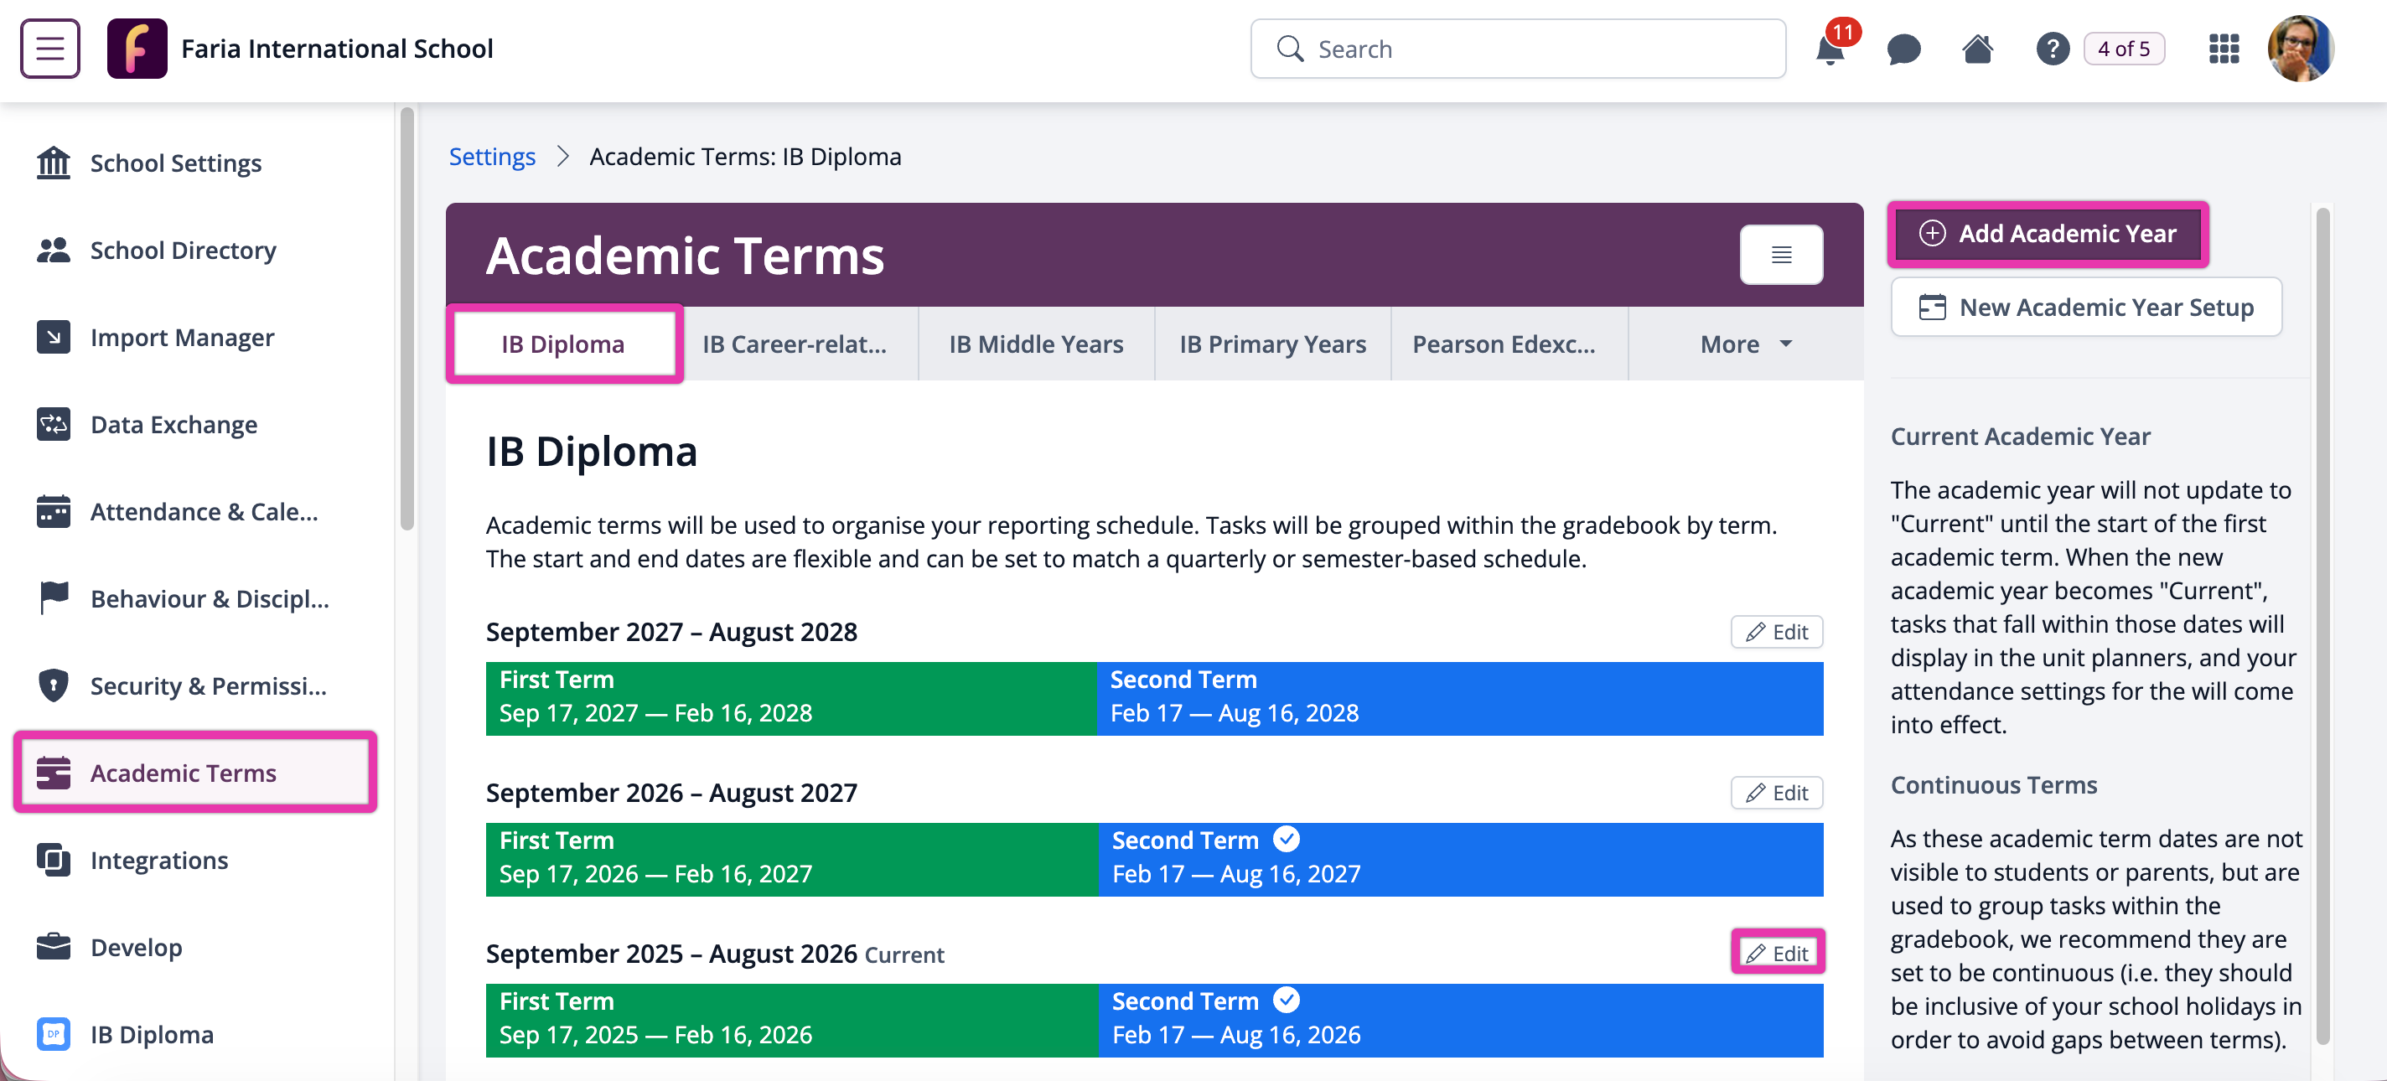Click the Academic Terms sidebar icon

pos(54,773)
